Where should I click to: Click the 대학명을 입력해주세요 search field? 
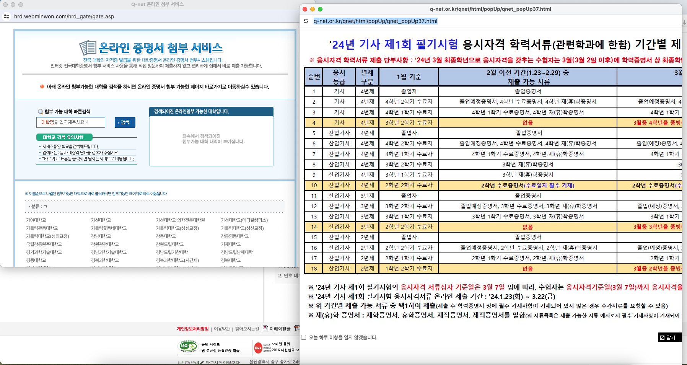pyautogui.click(x=71, y=122)
